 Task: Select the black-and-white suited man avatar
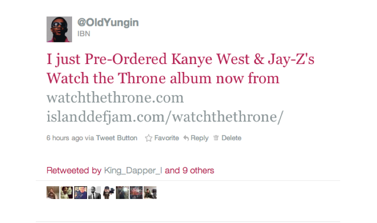click(95, 192)
